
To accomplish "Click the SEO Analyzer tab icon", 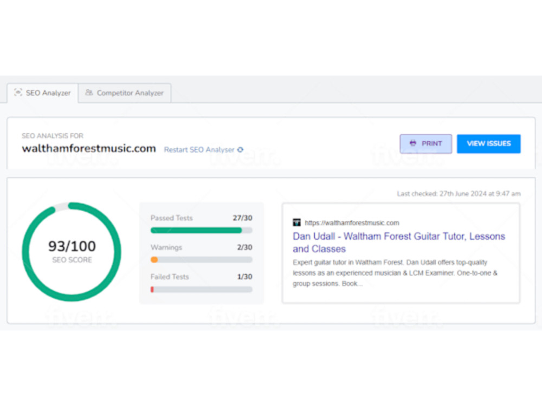I will pos(18,93).
